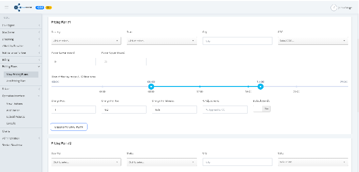Open Country dropdown in Pricing Plan #1
Viewport: 359px width, 172px height.
pos(86,41)
